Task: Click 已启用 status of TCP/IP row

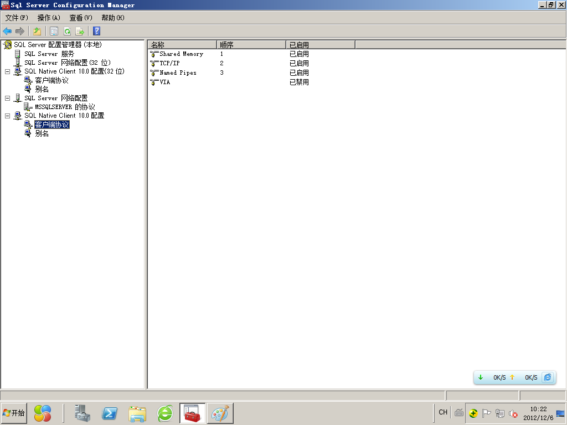Action: pyautogui.click(x=299, y=64)
